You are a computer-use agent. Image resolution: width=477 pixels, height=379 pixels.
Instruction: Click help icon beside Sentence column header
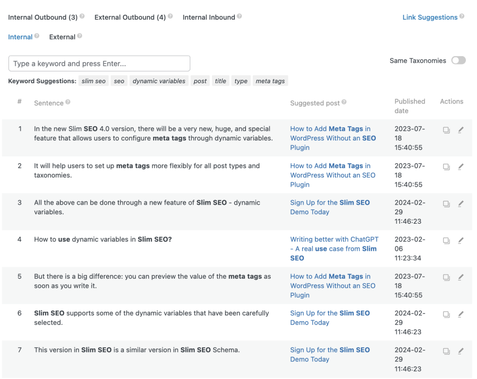[68, 102]
